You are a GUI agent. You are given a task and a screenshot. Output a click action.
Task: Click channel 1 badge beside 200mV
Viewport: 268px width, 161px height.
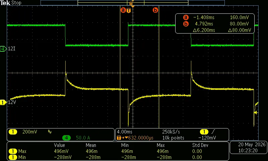click(13, 132)
